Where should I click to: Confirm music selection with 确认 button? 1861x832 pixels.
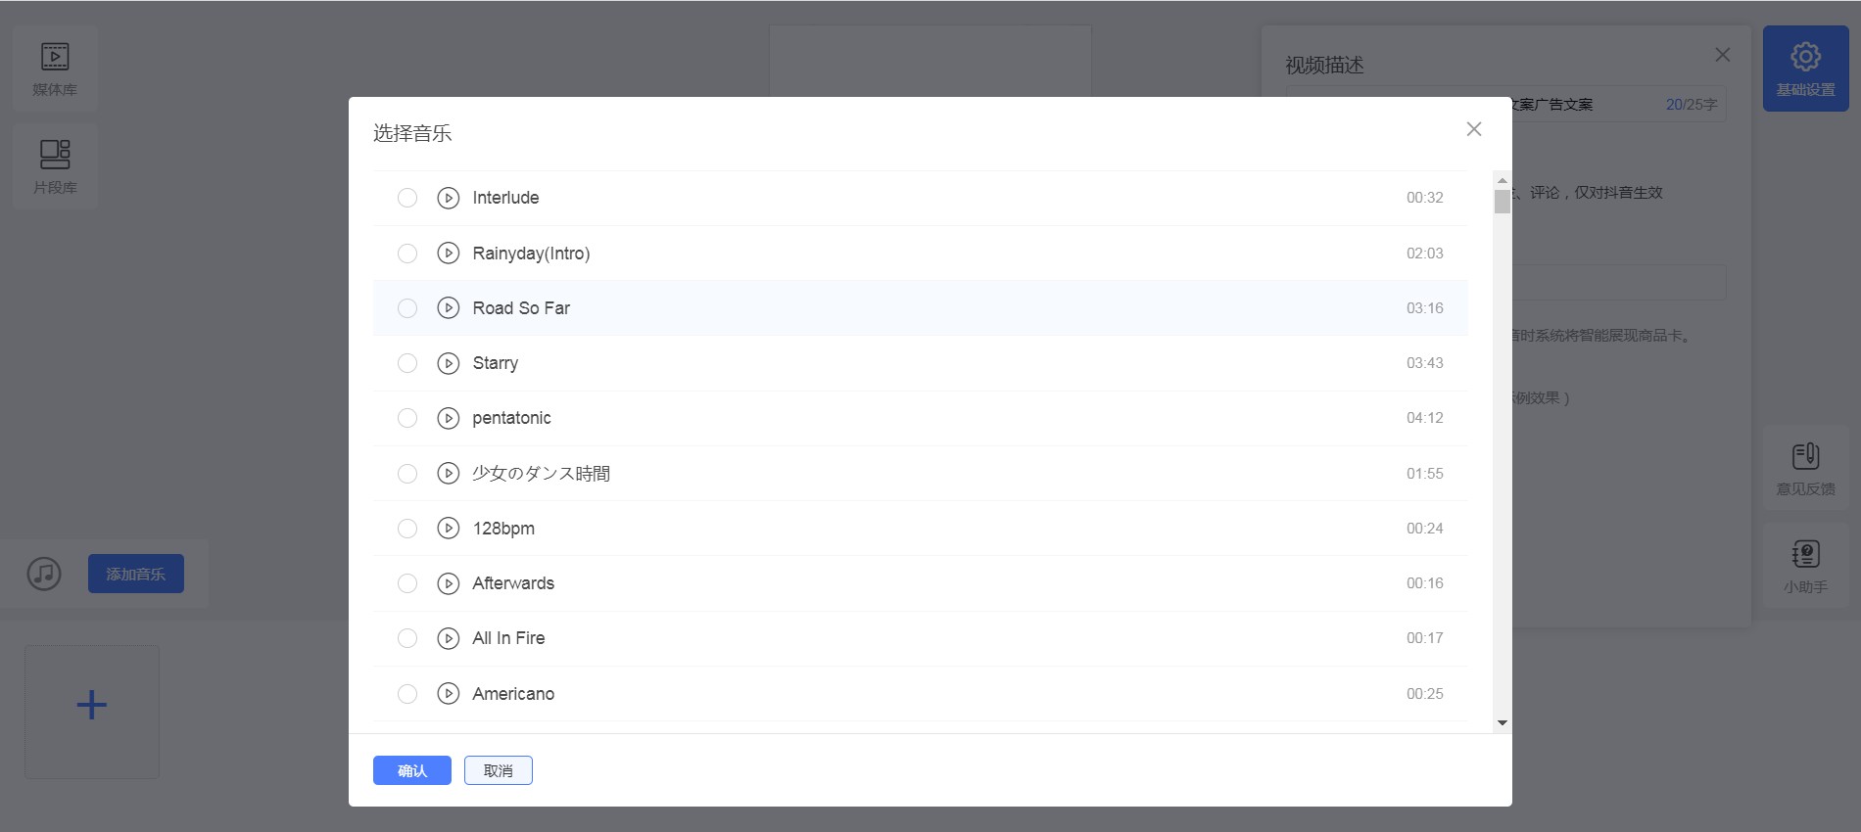point(411,770)
